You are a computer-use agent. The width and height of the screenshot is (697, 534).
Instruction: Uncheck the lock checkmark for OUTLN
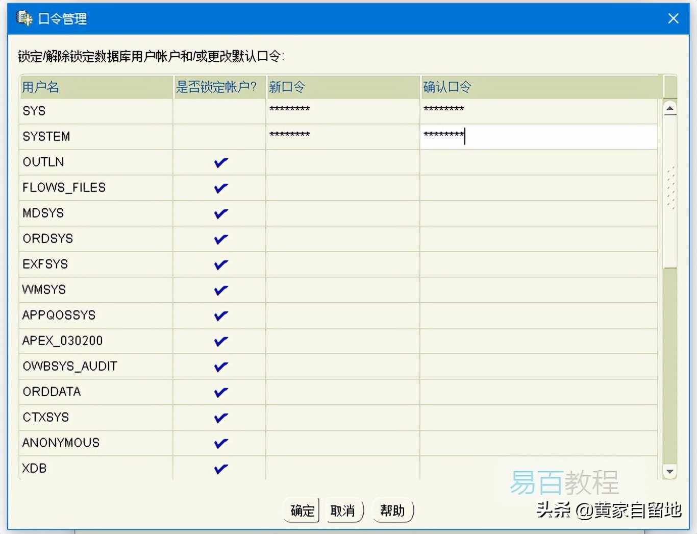[220, 162]
